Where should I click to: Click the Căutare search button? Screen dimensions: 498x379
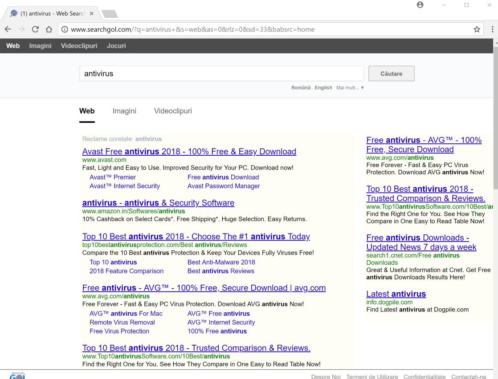click(391, 73)
